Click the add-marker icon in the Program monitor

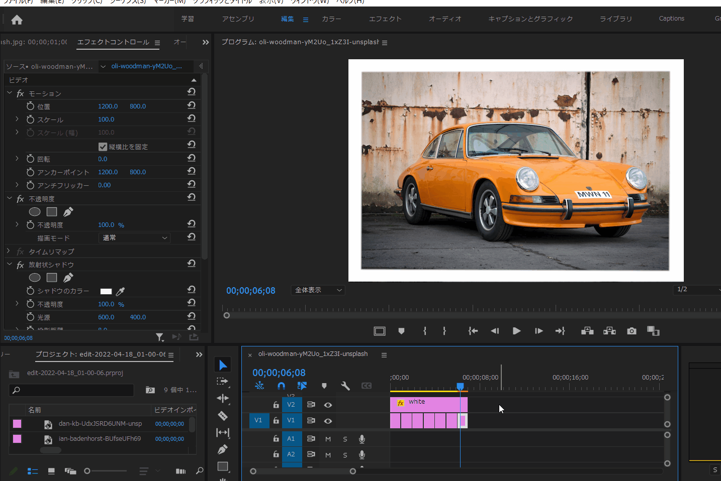(401, 330)
